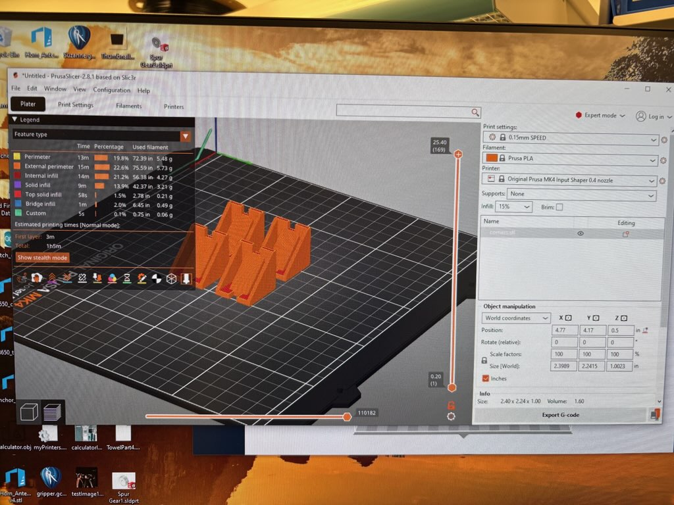Expand the Feature type legend dropdown
The image size is (674, 505).
pos(186,135)
